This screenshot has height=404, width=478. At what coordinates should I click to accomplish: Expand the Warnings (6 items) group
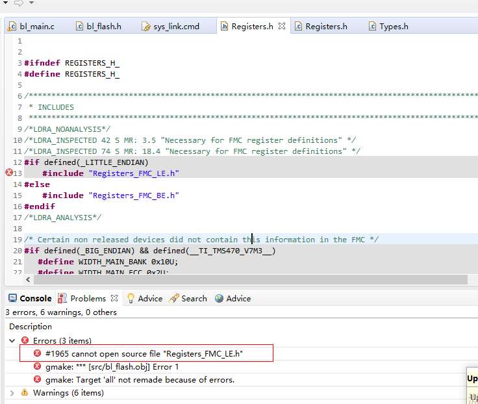click(12, 392)
